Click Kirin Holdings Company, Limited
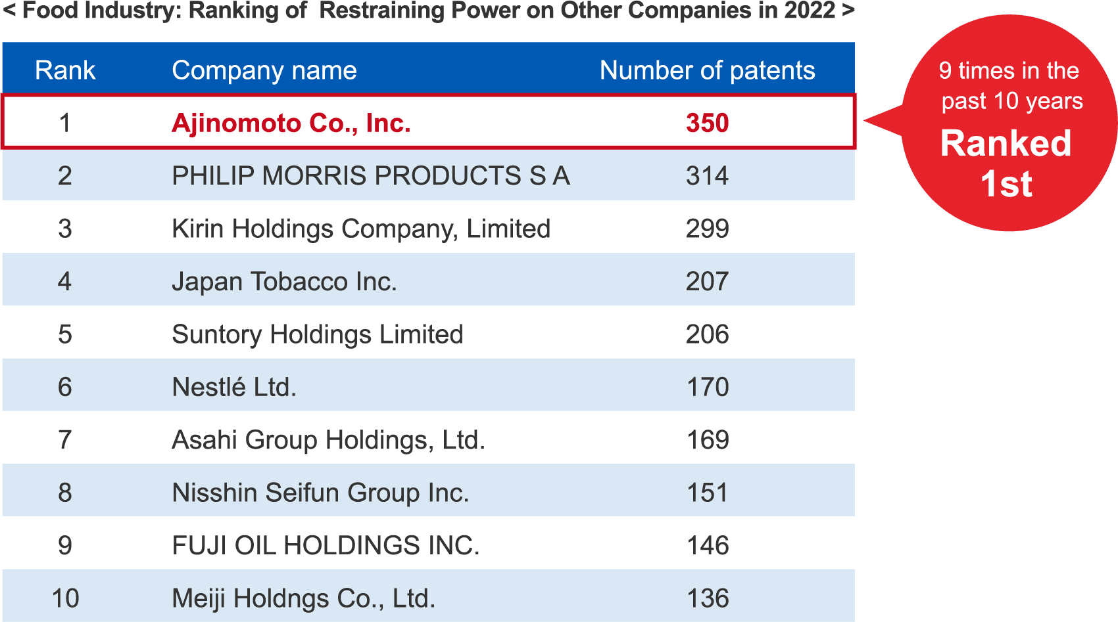 click(361, 229)
